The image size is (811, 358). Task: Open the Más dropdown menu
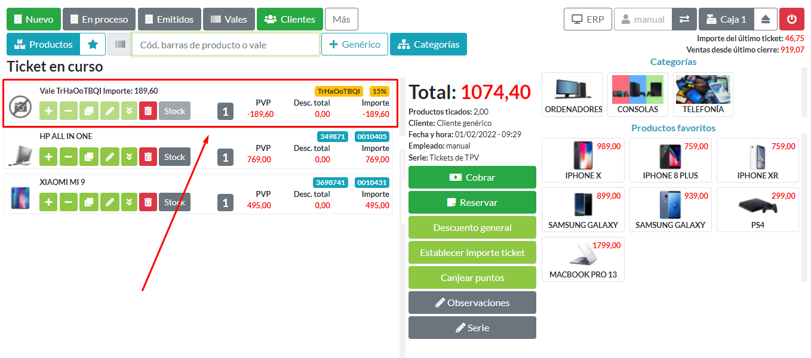pos(341,19)
